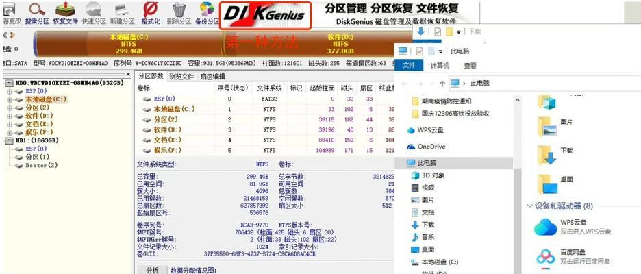Click properties checkmark icon in 此电脑 title bar
Viewport: 641px width, 274px height.
(419, 51)
